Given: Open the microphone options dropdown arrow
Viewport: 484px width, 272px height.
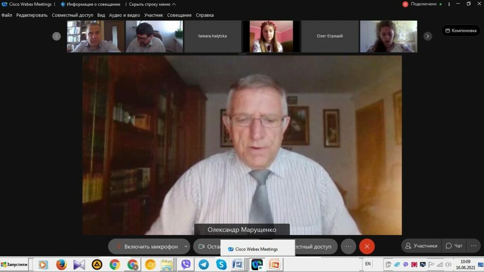Looking at the screenshot, I should tap(186, 246).
